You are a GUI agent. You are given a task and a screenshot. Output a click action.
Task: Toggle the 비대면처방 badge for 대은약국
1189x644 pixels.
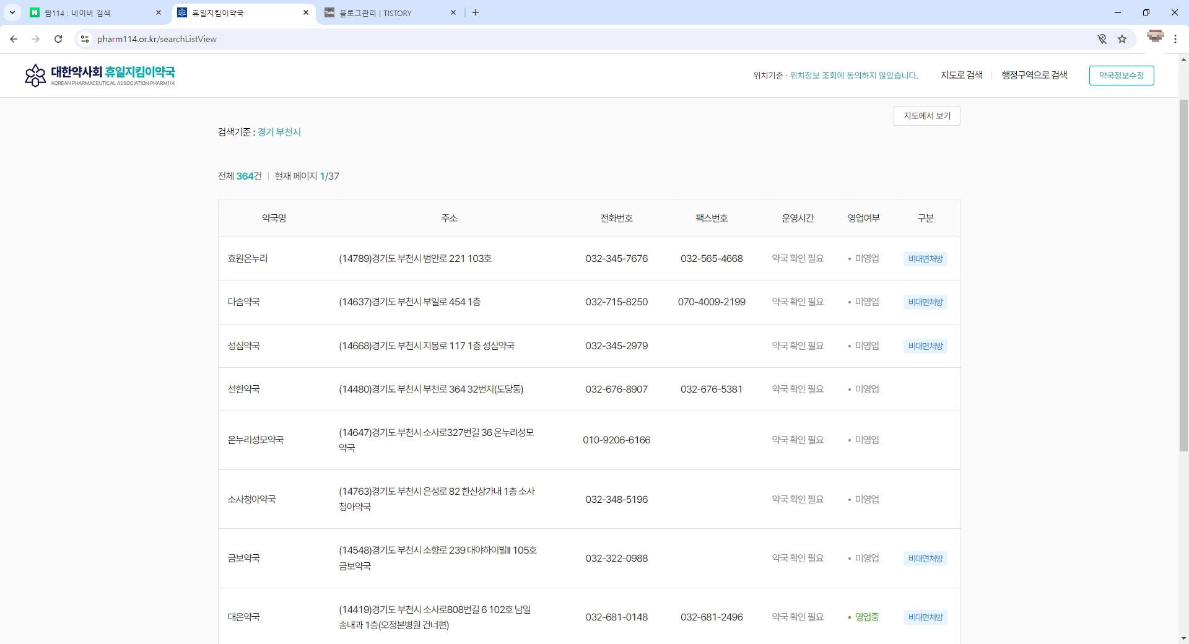coord(925,617)
